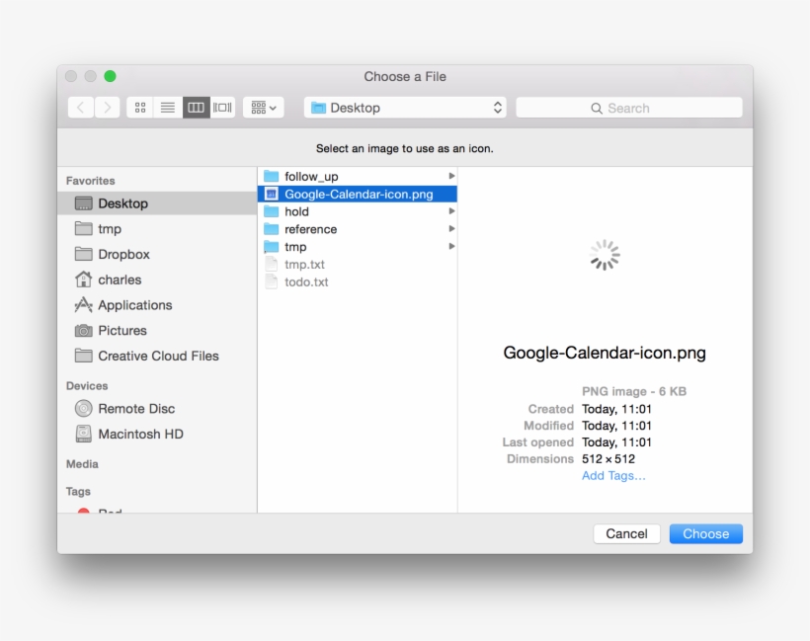Switch to list view mode
The height and width of the screenshot is (641, 810).
pos(167,108)
